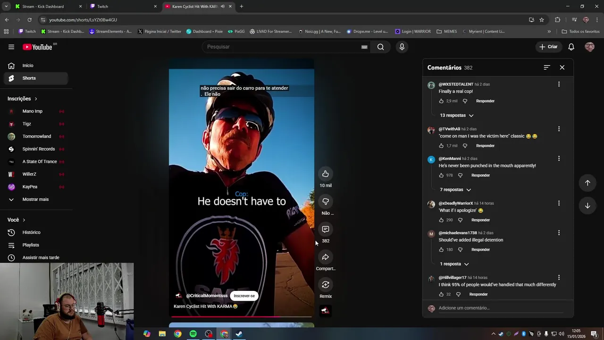604x340 pixels.
Task: Click Inscrever-se subscribe button
Action: point(244,296)
